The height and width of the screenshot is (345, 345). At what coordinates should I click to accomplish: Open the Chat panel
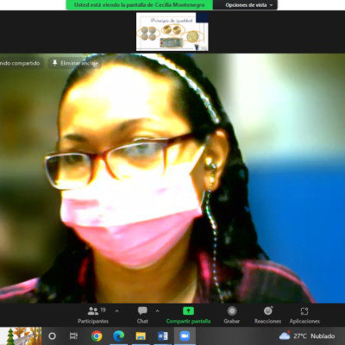[142, 315]
